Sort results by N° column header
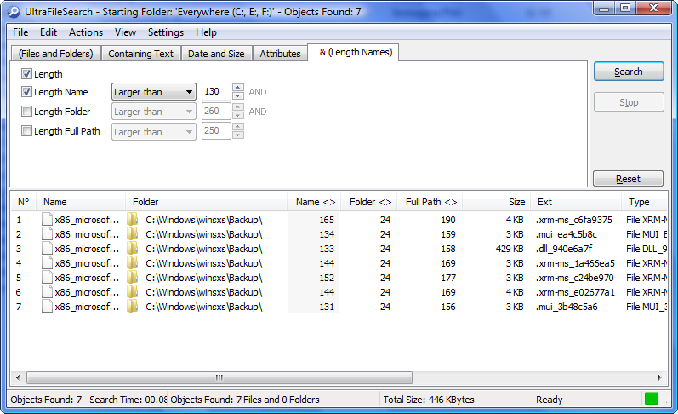The height and width of the screenshot is (414, 678). 23,202
